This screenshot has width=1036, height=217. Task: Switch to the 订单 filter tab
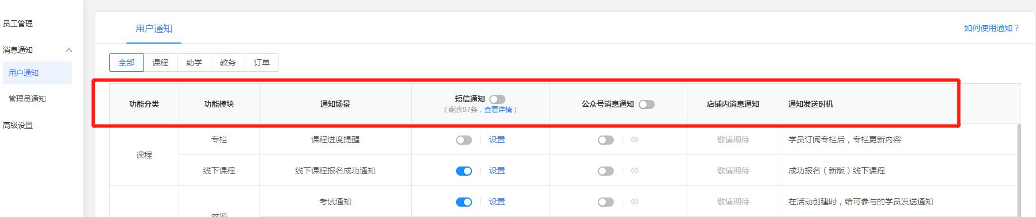point(262,63)
